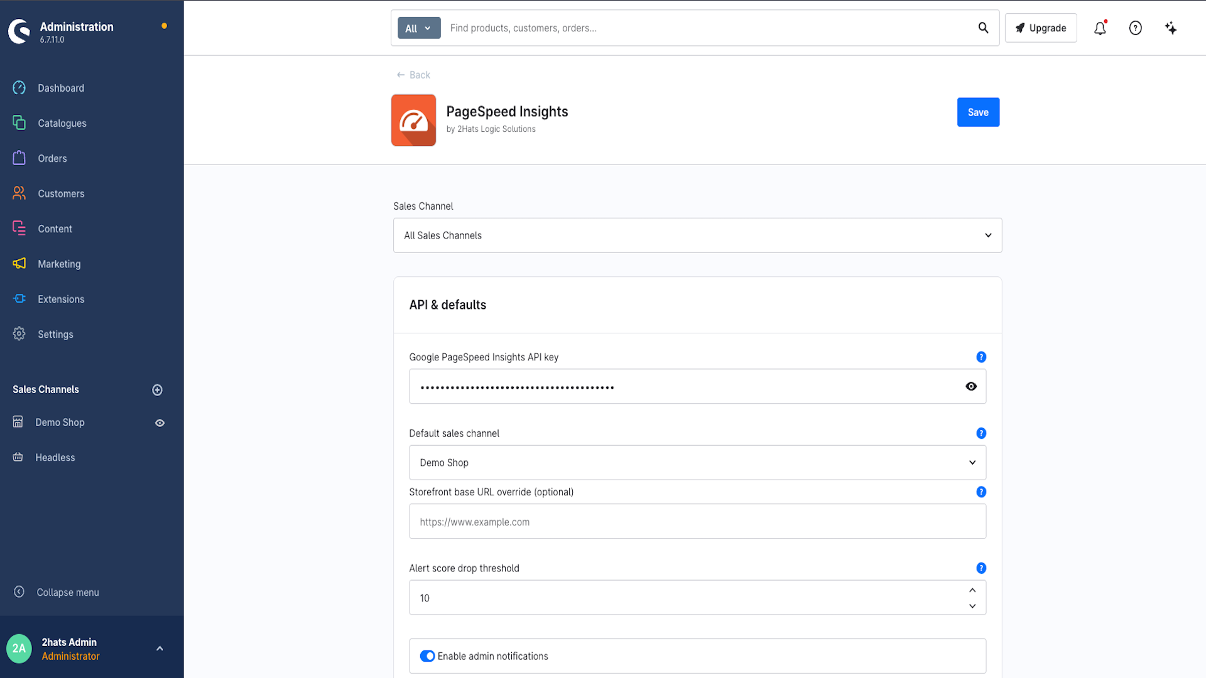This screenshot has width=1206, height=678.
Task: Click the Catalogues icon in sidebar
Action: tap(19, 122)
